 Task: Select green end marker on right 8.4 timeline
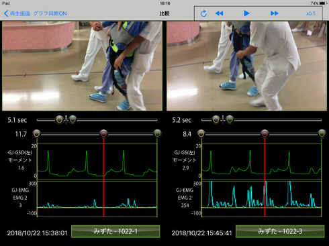coord(322,134)
